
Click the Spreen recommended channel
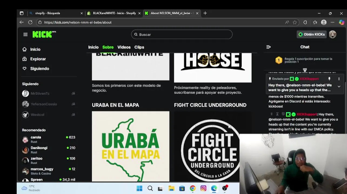click(49, 179)
